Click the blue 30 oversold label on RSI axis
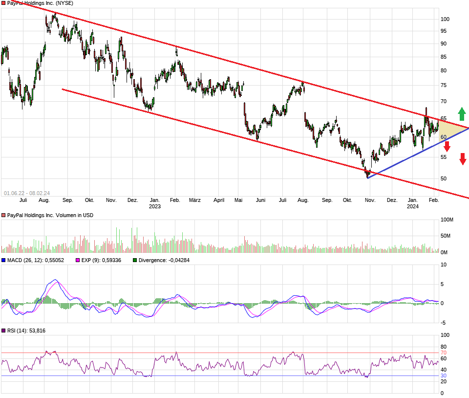 coord(444,376)
